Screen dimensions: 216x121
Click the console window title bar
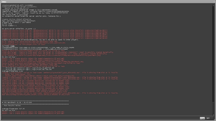pyautogui.click(x=108, y=1)
